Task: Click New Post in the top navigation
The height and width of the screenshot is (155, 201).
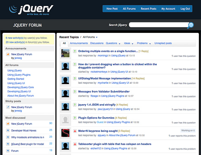Action: click(x=112, y=9)
